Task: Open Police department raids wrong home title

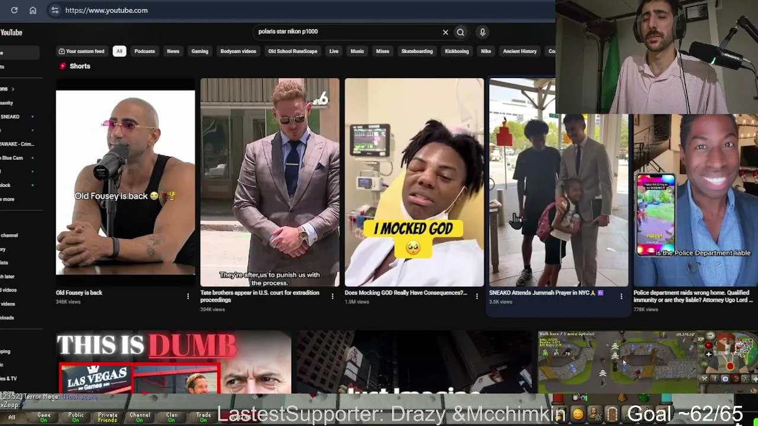Action: (x=692, y=296)
